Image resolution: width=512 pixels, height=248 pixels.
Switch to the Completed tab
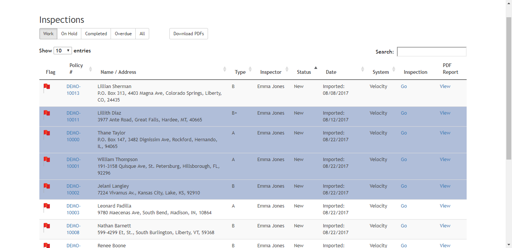tap(96, 34)
